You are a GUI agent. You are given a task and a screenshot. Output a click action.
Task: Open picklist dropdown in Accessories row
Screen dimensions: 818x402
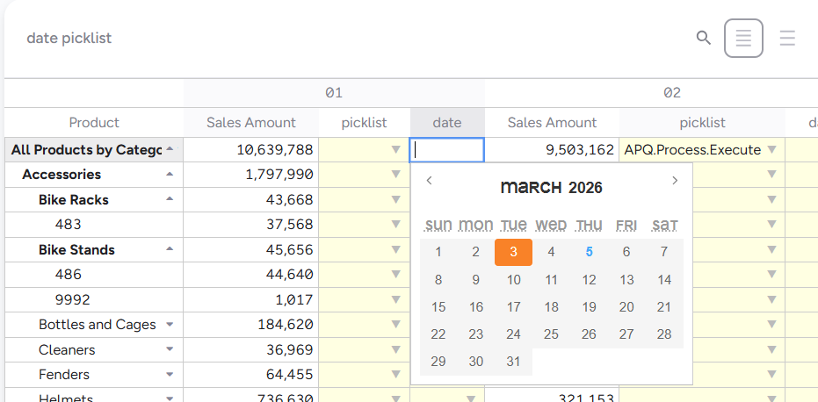[x=395, y=175]
